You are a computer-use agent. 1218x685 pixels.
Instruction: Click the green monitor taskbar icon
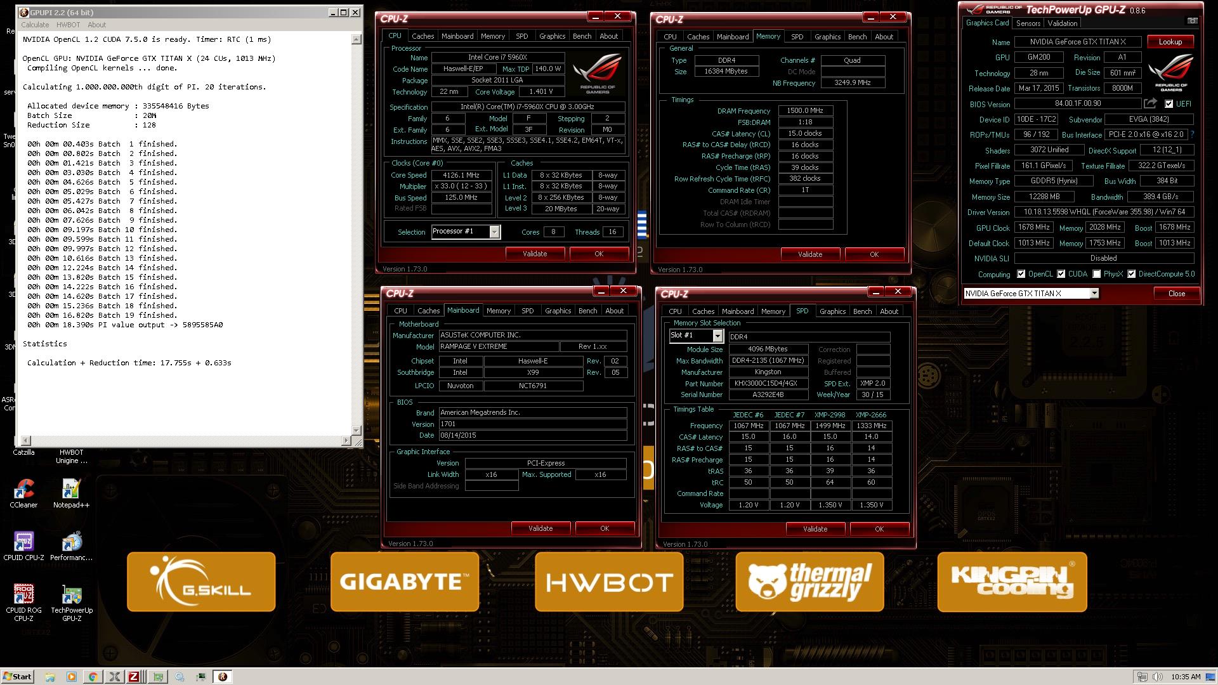coord(200,677)
